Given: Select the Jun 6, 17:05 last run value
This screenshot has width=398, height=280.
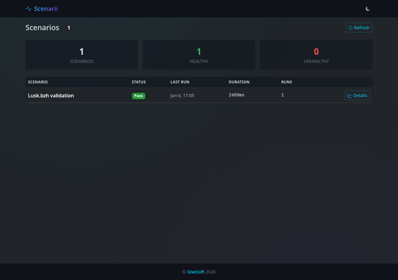Looking at the screenshot, I should click(x=182, y=96).
